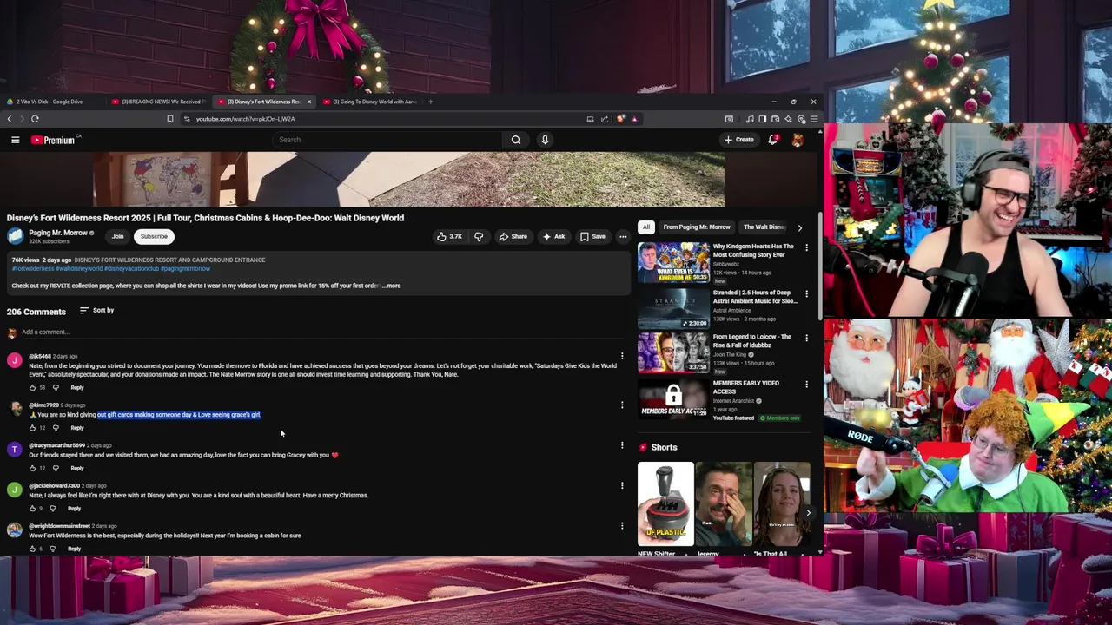This screenshot has height=625, width=1112.
Task: Open the #disneyvacationclub hashtag link
Action: tap(131, 268)
